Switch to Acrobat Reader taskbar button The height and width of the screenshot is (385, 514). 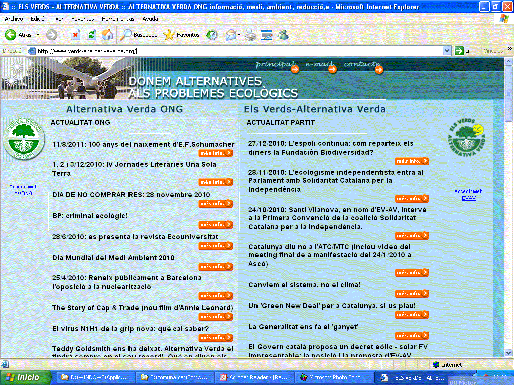coord(254,378)
